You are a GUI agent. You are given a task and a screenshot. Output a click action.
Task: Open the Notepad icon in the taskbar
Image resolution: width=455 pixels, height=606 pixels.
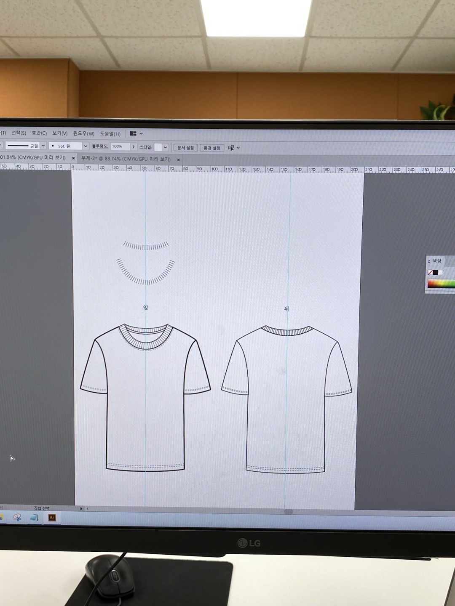34,518
